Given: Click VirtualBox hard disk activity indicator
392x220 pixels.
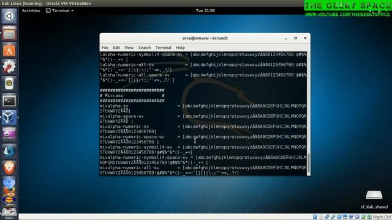Looking at the screenshot, I should pyautogui.click(x=315, y=217).
